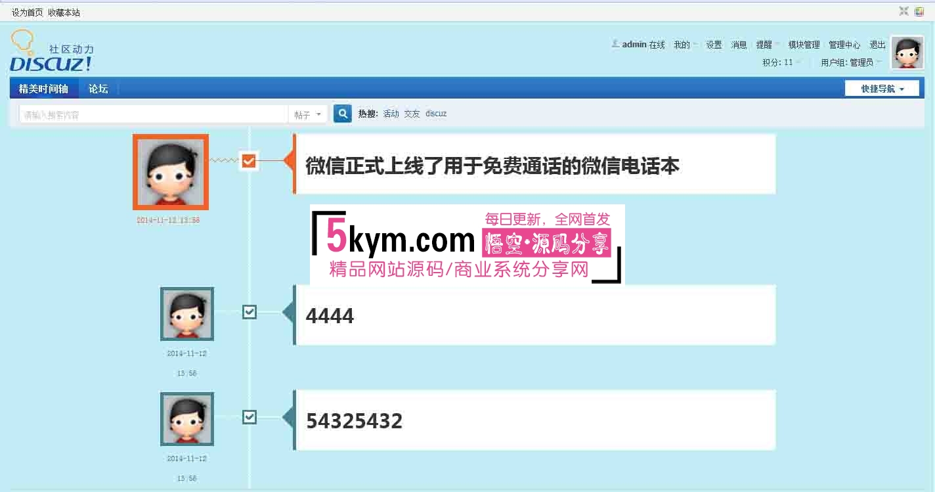Open 模块管理 link
Screen dimensions: 935x492
[x=804, y=45]
